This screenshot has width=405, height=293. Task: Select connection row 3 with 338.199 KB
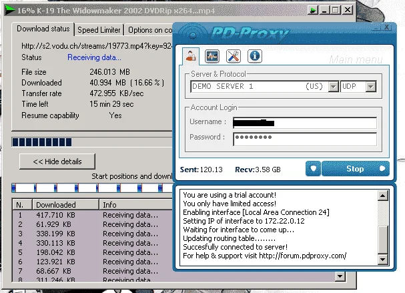pyautogui.click(x=93, y=234)
